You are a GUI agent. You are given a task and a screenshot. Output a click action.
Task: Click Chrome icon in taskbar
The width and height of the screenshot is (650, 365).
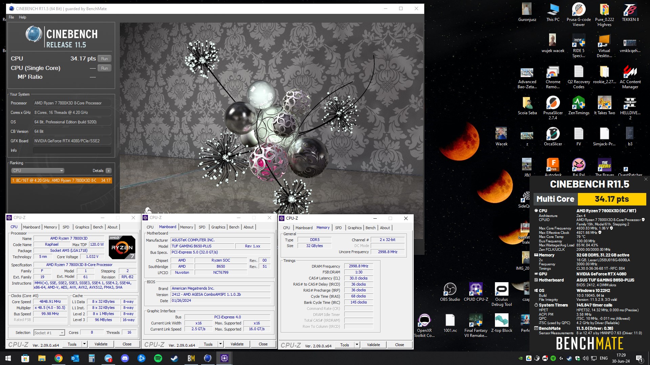point(58,358)
